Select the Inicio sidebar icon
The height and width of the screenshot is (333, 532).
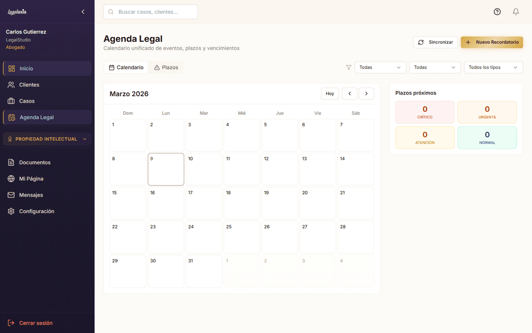(11, 68)
